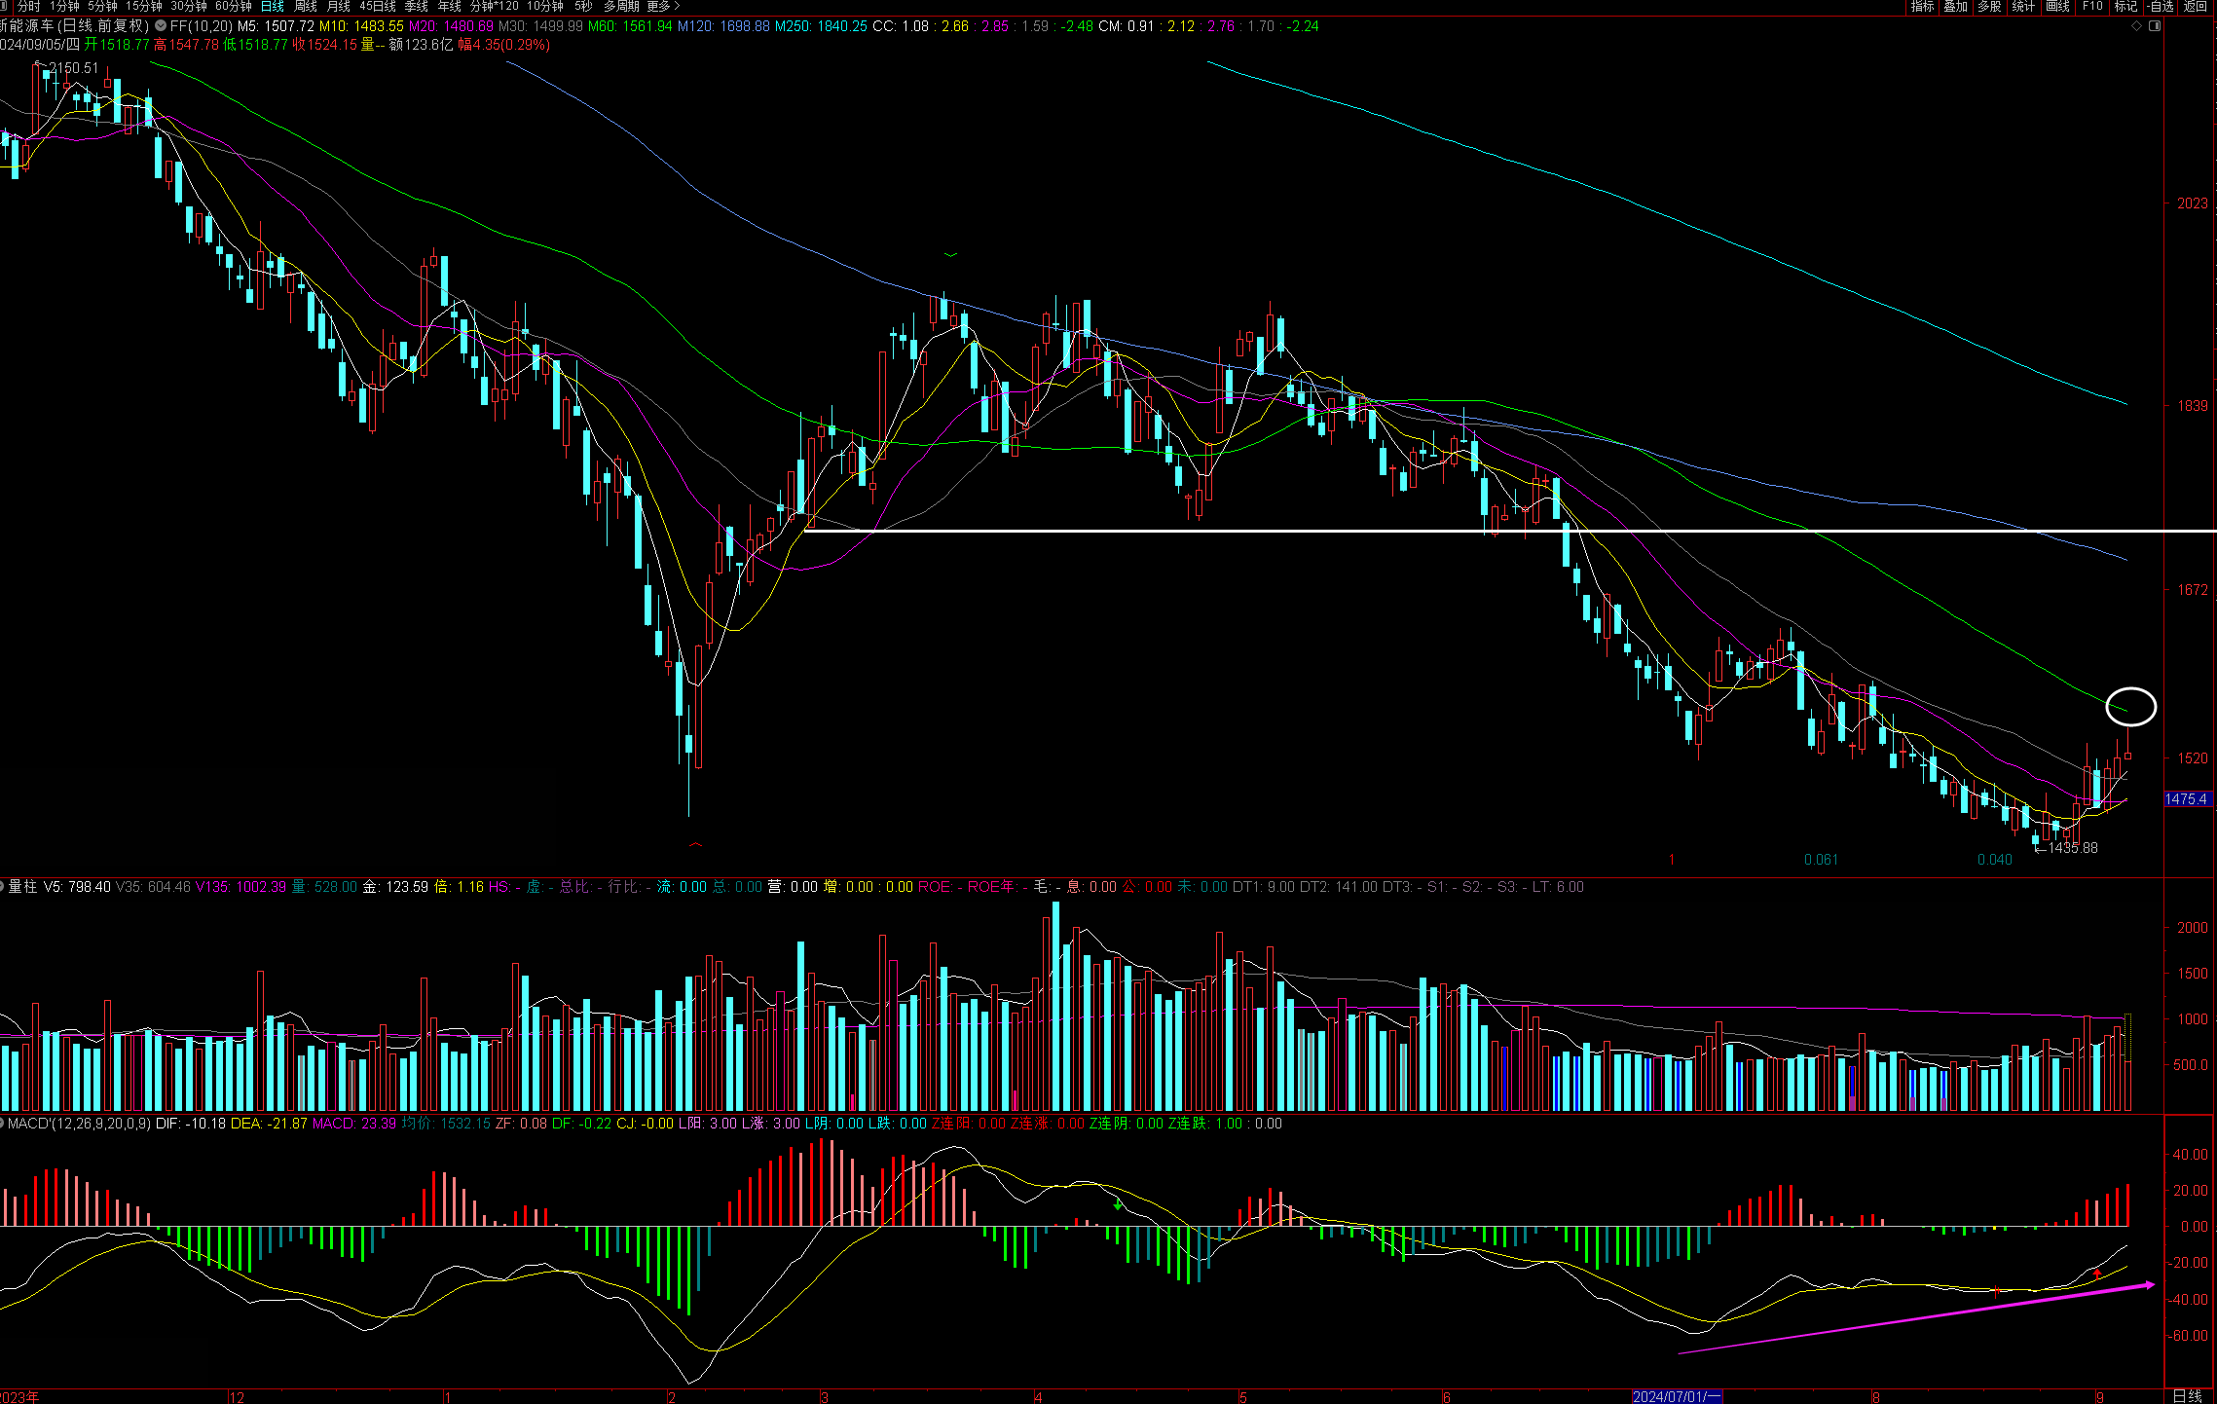This screenshot has height=1404, width=2217.
Task: Open the MACD pane indicator dropdown
Action: click(3, 1124)
